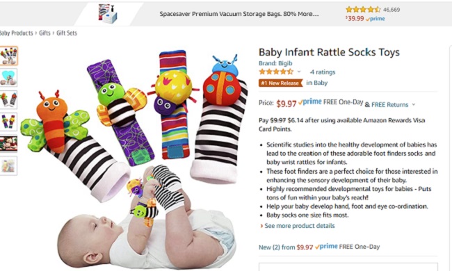Show the wrist rattles thumbnail image
Screen dimensions: 452x271
(8, 122)
